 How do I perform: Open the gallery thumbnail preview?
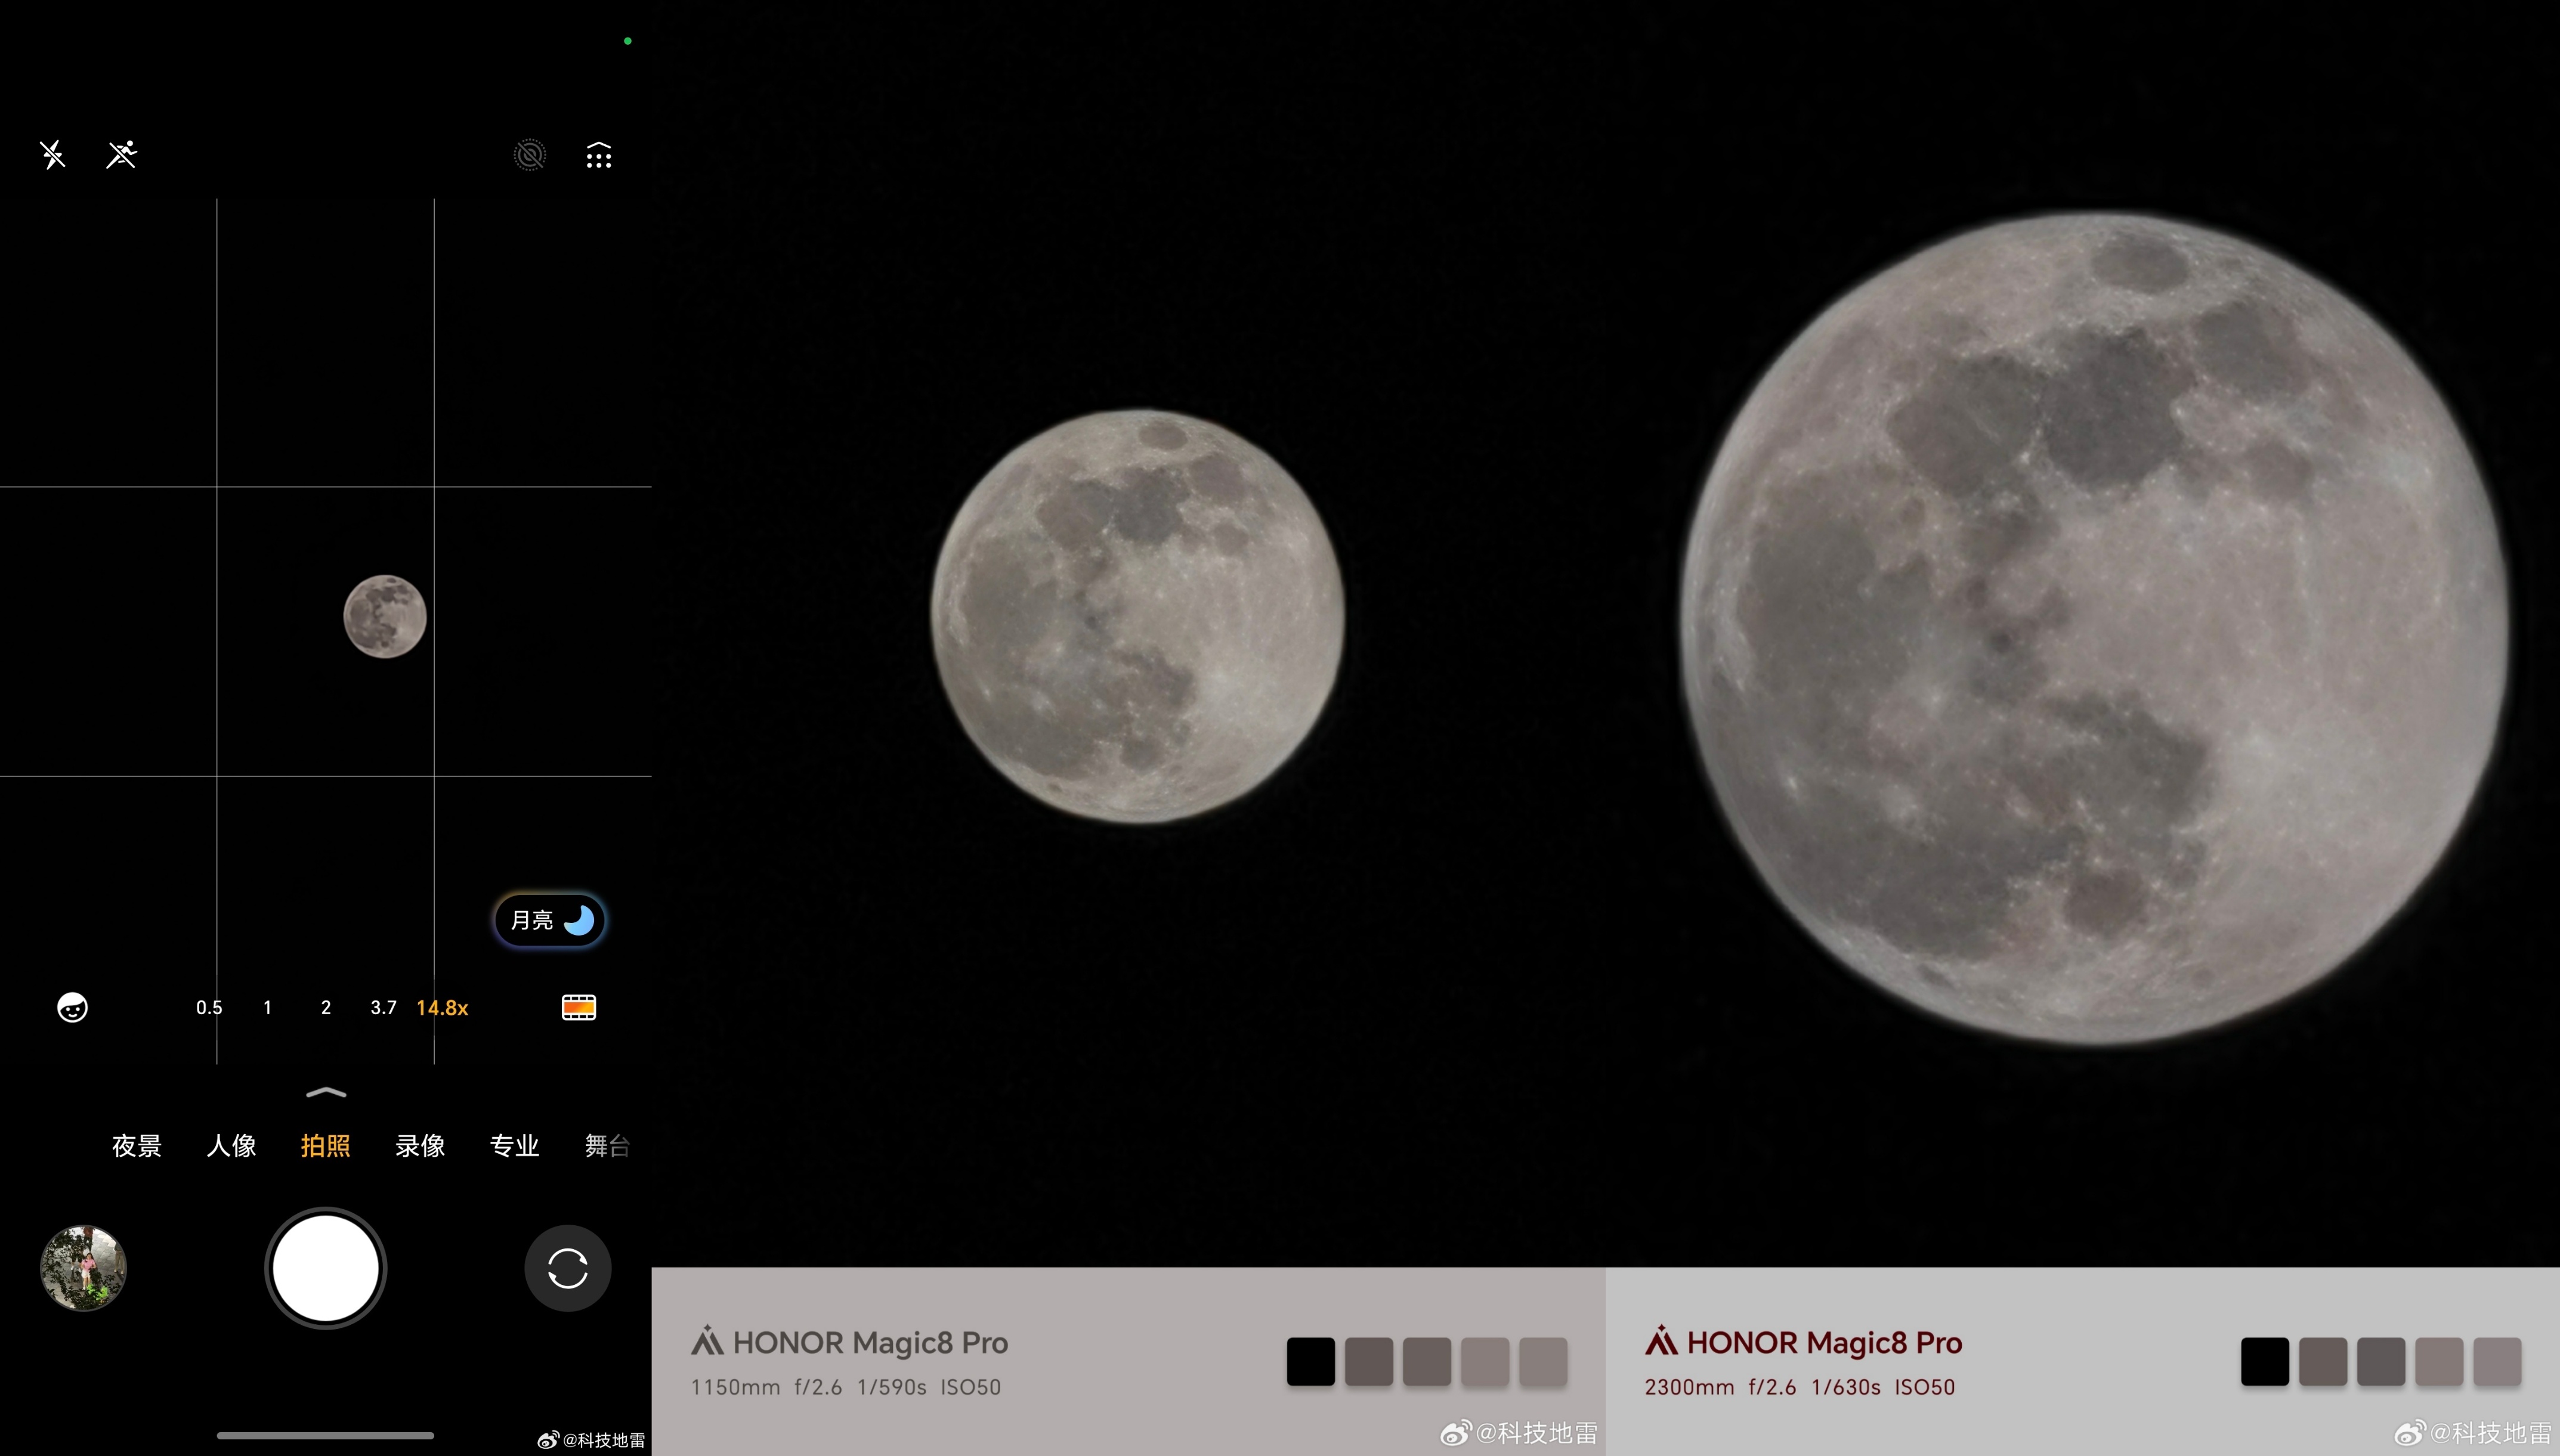pos(83,1268)
